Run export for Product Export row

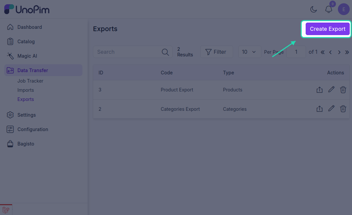coord(319,89)
